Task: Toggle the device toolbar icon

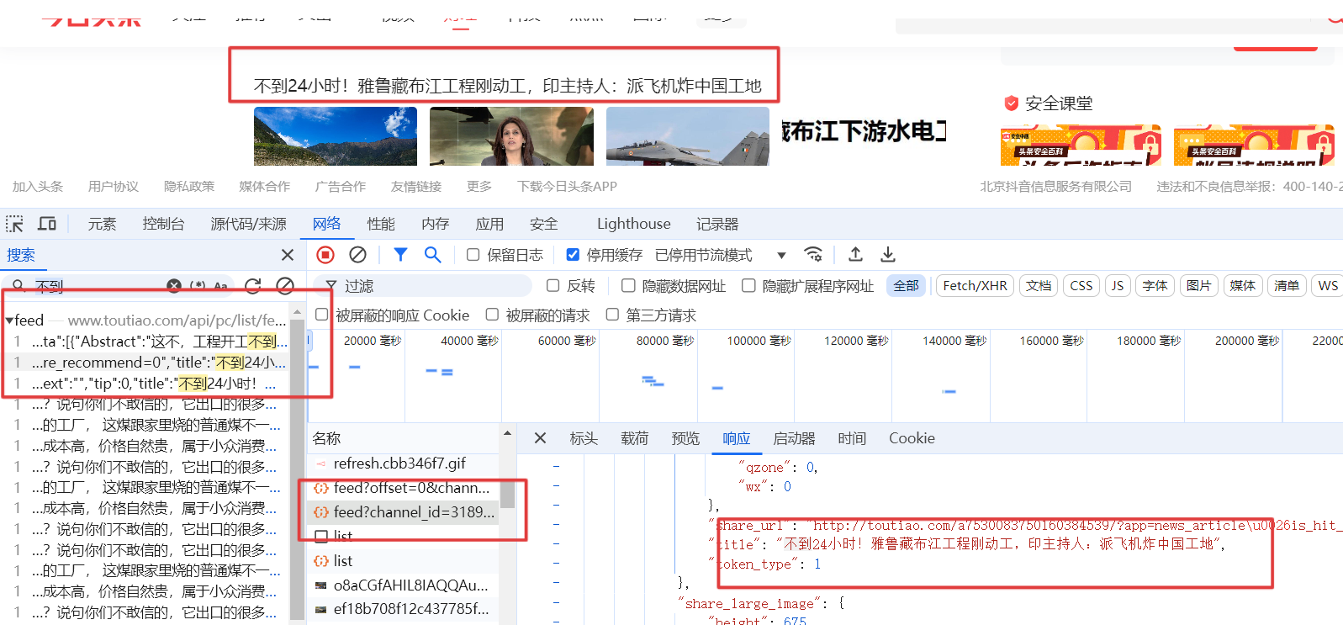Action: point(47,224)
